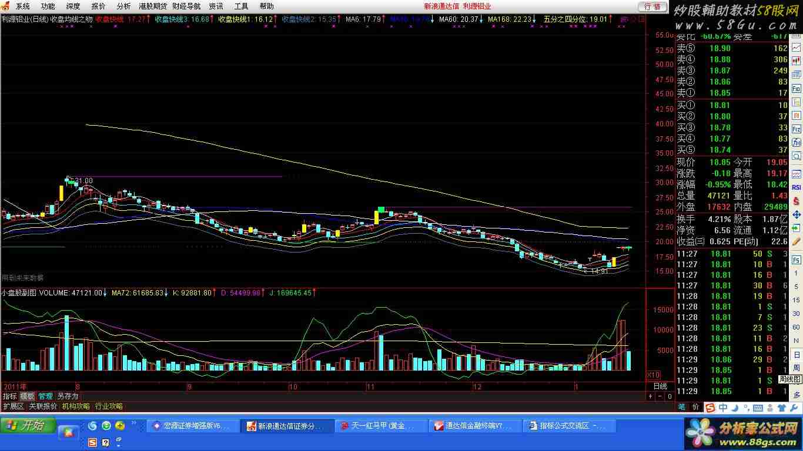Click 另存为 below the chart
The image size is (803, 451).
point(68,396)
